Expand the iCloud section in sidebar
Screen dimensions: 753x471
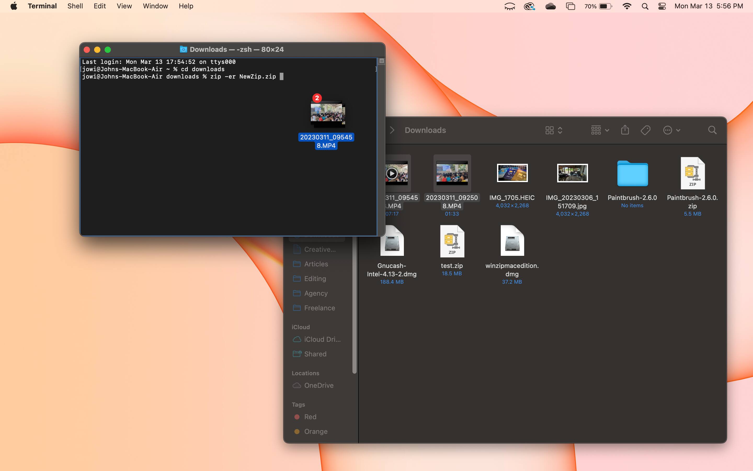(x=301, y=327)
